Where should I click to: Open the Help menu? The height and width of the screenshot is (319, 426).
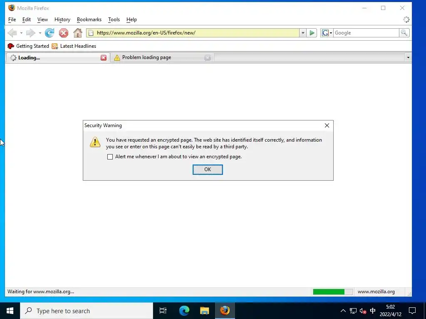(131, 20)
